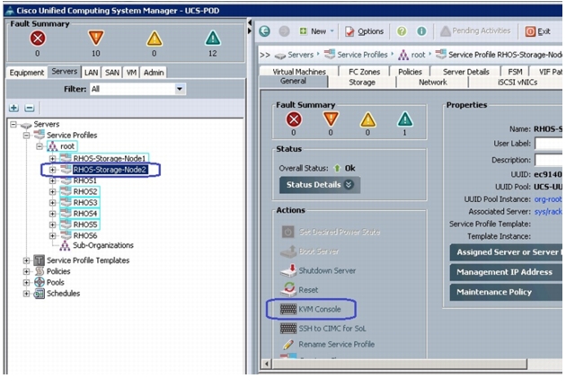The height and width of the screenshot is (387, 566).
Task: Collapse the Servers tree root node
Action: 13,125
